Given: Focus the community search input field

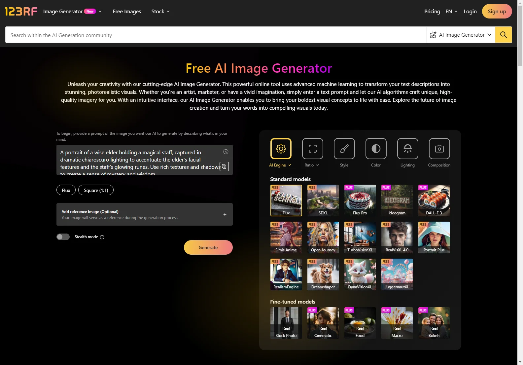Looking at the screenshot, I should [216, 35].
